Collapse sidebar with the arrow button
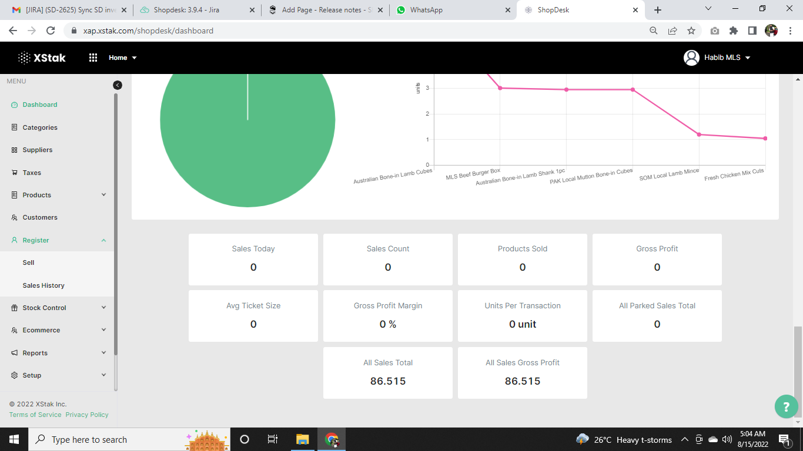The height and width of the screenshot is (451, 803). [118, 85]
